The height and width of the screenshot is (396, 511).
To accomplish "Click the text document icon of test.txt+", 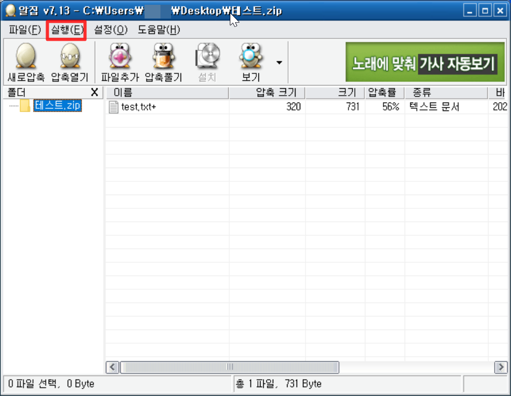I will point(113,107).
